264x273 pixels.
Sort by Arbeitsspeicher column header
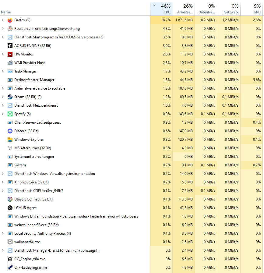click(184, 9)
